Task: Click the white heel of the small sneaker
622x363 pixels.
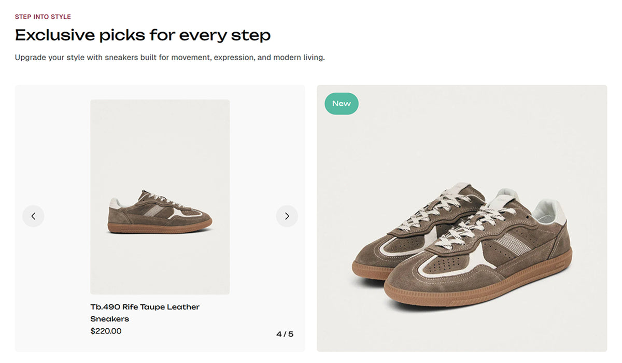Action: (x=115, y=203)
